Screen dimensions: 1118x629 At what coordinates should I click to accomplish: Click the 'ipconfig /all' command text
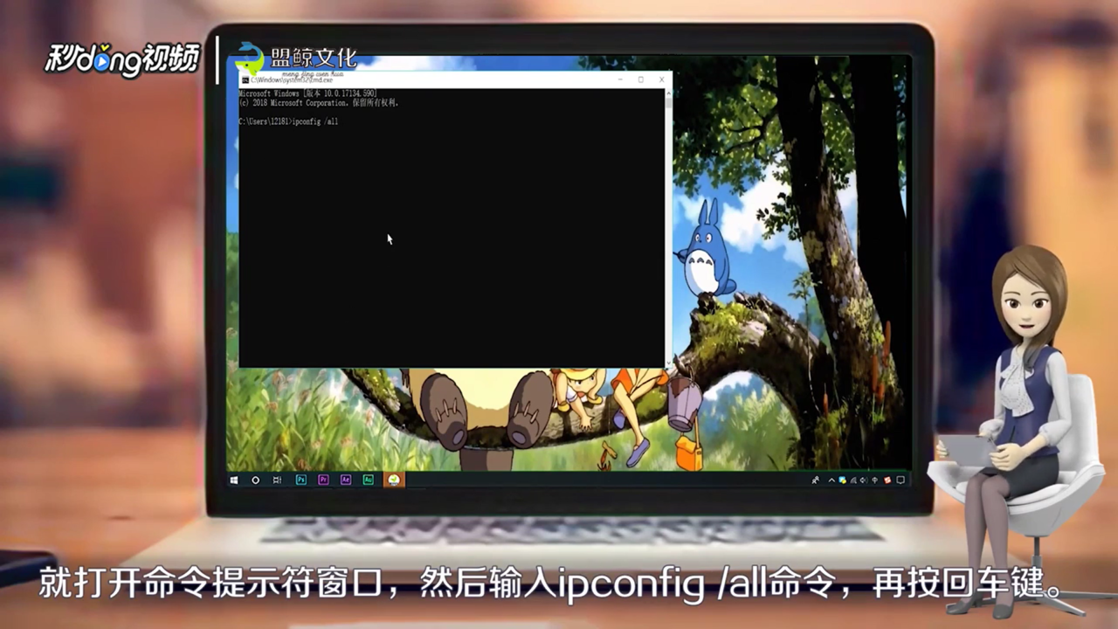pyautogui.click(x=314, y=121)
